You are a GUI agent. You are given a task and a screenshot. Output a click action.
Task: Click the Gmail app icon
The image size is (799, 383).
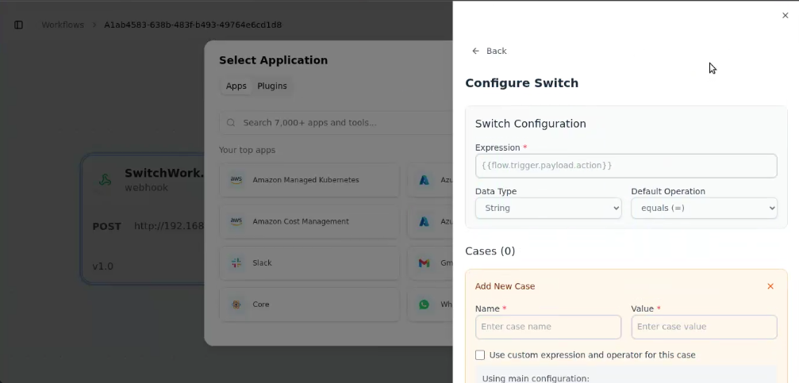[424, 263]
